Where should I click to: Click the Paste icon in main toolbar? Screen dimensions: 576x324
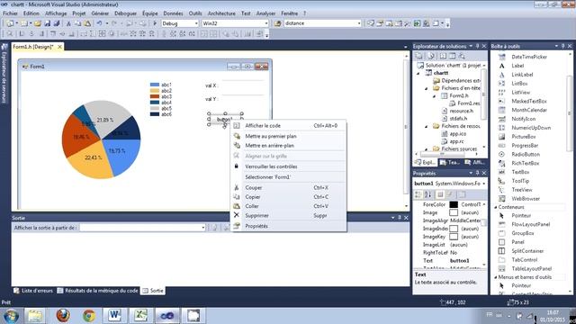[x=87, y=23]
